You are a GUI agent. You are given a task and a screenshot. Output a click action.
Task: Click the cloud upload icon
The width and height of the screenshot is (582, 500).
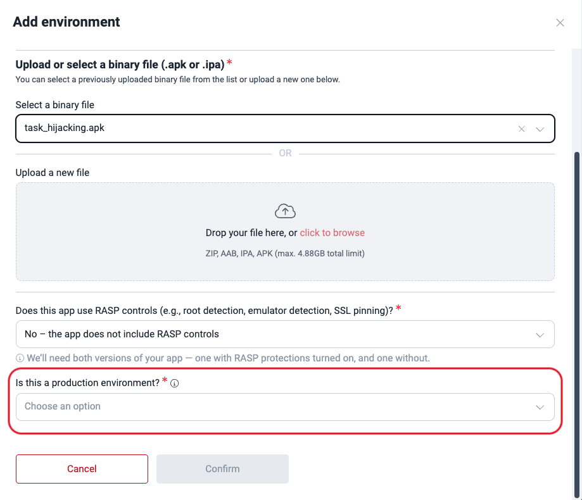[x=285, y=211]
